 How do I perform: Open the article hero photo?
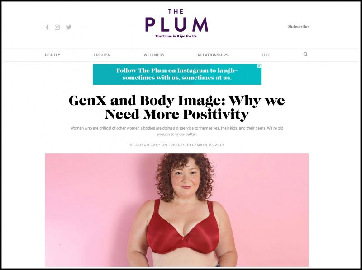point(177,210)
